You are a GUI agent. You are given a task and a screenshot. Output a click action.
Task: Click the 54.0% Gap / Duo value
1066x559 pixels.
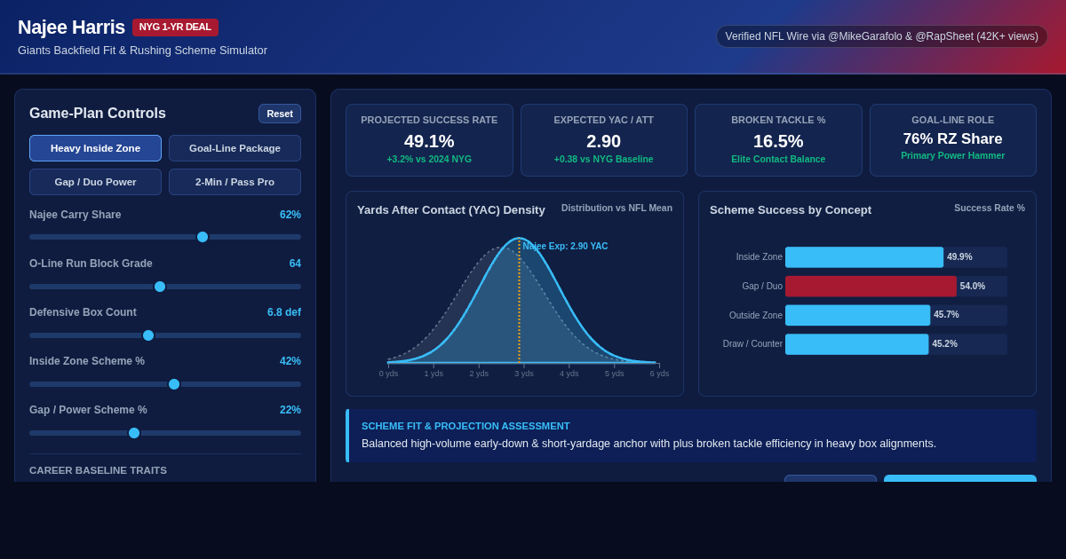pos(973,287)
